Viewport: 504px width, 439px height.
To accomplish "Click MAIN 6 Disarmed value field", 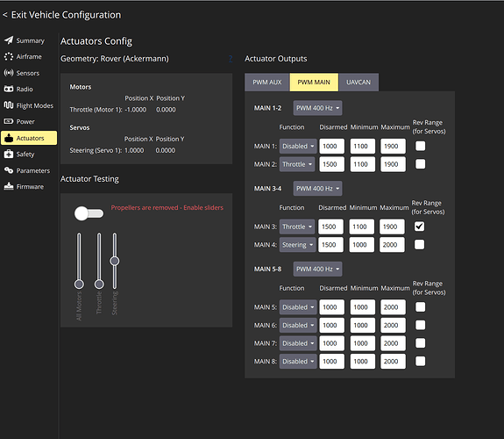I will pos(332,326).
